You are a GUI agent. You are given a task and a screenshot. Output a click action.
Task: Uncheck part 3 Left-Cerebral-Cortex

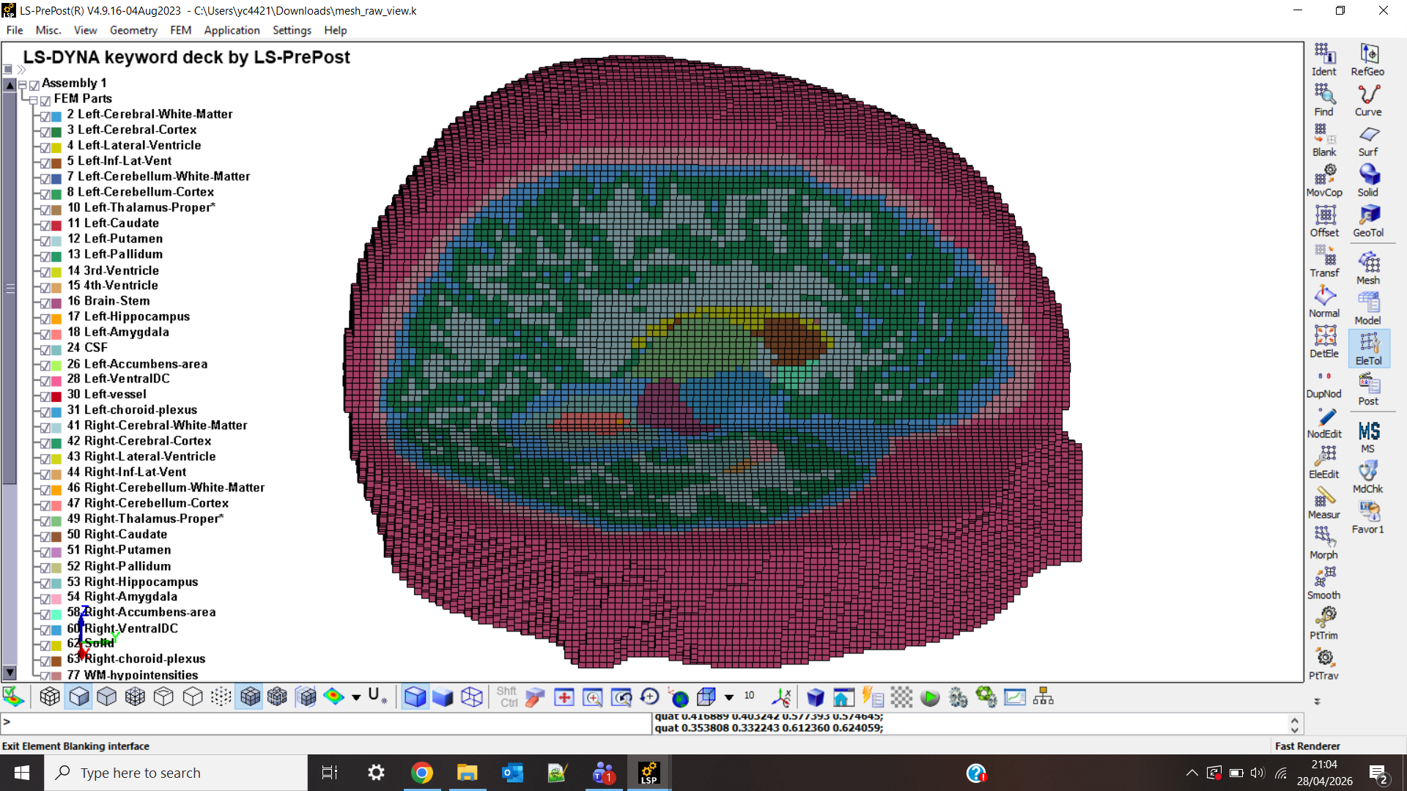[x=45, y=132]
